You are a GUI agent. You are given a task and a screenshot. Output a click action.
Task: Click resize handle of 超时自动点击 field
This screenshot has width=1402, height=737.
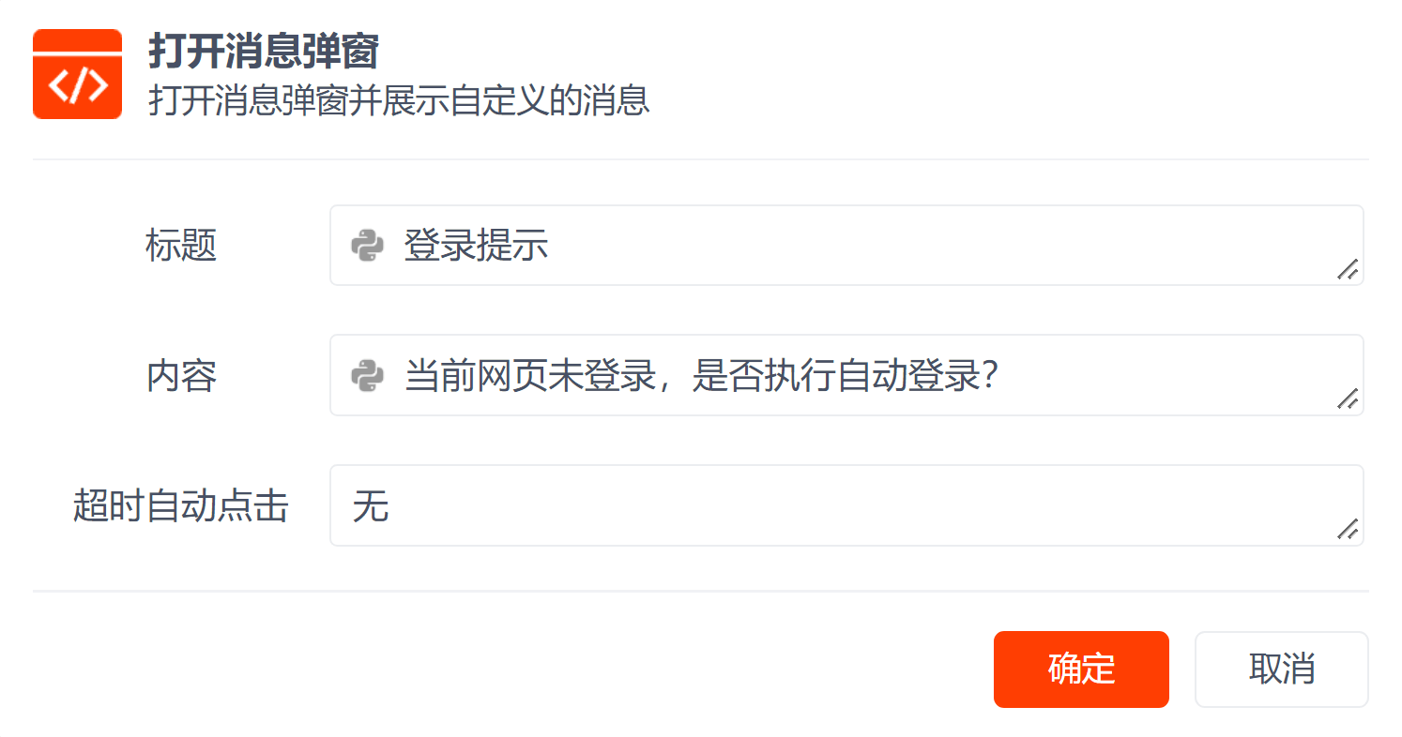(1348, 531)
